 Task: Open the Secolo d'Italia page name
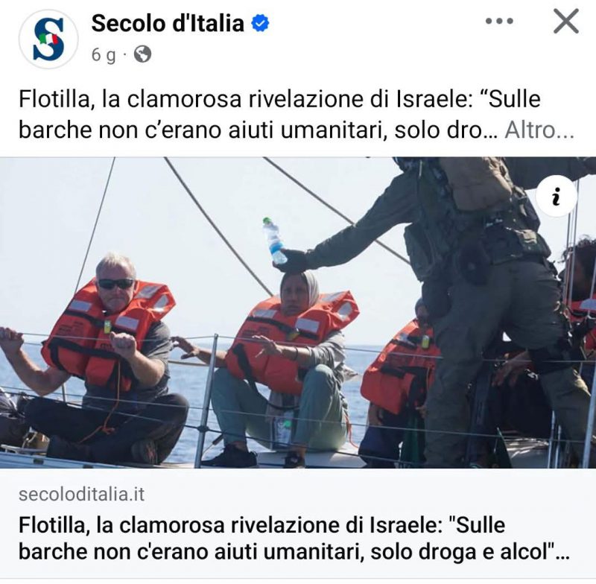tap(168, 23)
